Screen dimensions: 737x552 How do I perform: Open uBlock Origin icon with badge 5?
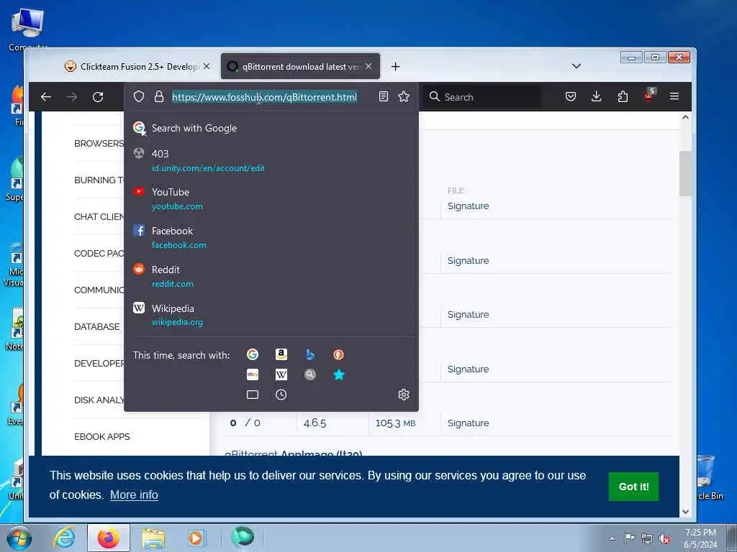coord(649,96)
